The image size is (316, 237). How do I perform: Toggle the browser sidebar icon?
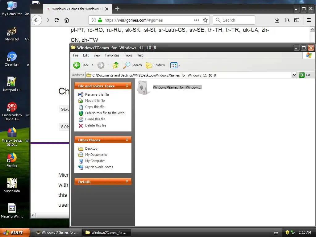pyautogui.click(x=297, y=20)
